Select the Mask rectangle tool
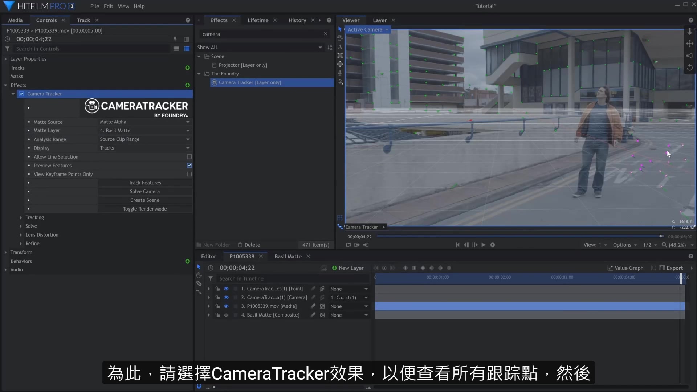This screenshot has width=697, height=392. click(340, 55)
